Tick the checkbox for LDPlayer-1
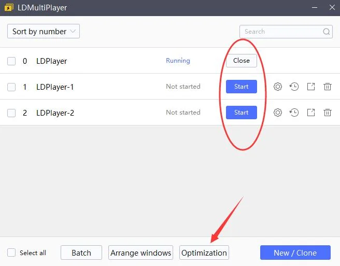The height and width of the screenshot is (266, 340). point(11,87)
